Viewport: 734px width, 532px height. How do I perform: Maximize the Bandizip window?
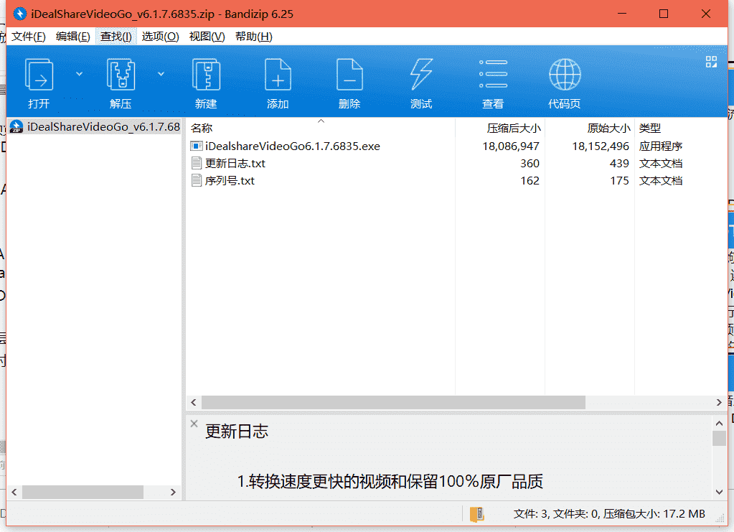coord(663,14)
